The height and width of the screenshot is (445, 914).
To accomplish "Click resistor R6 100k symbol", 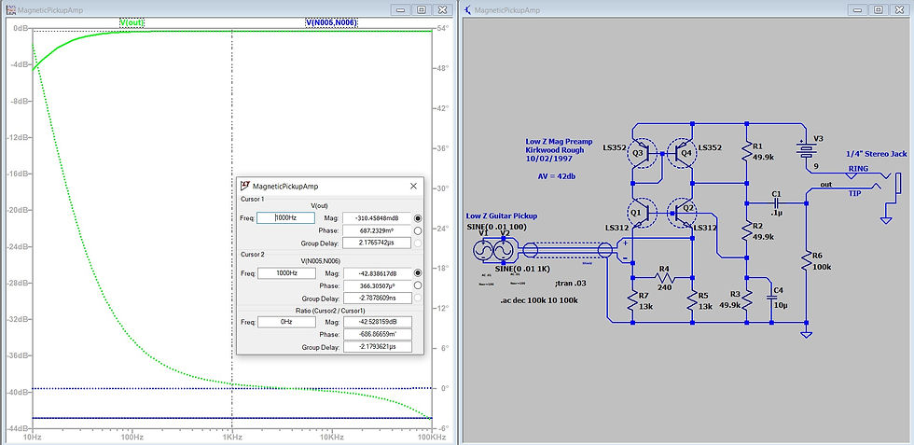I will pyautogui.click(x=807, y=260).
